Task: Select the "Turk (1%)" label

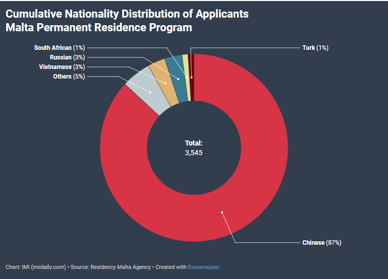Action: click(x=315, y=48)
